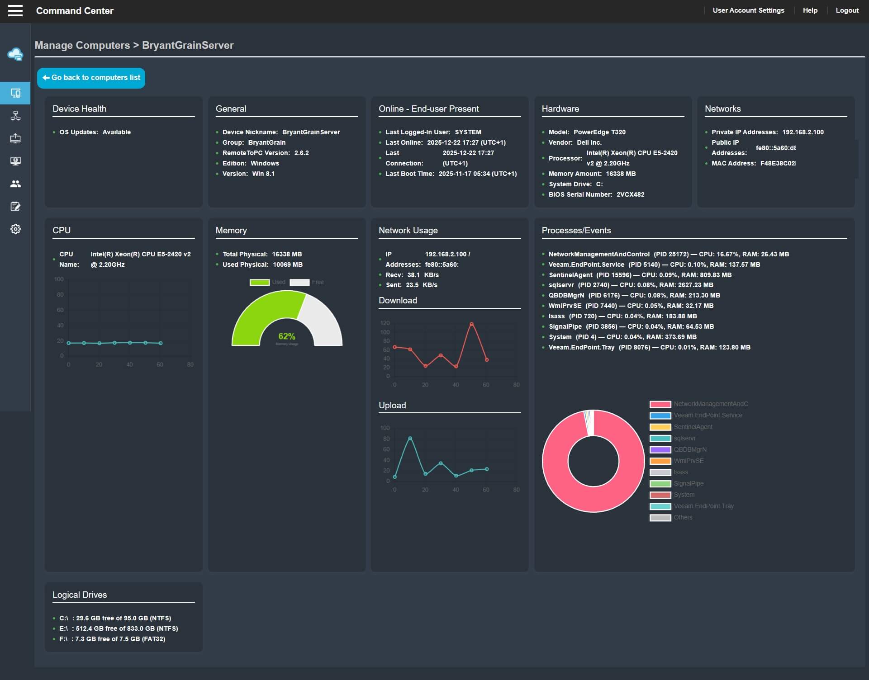The height and width of the screenshot is (680, 869).
Task: Open the Help menu item
Action: [x=810, y=10]
